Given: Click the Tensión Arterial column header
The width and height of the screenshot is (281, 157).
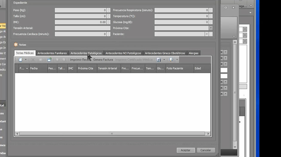Looking at the screenshot, I should click(x=109, y=69).
